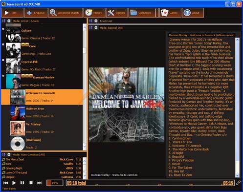Open Advanced Search
The image size is (243, 192).
(x=66, y=13)
